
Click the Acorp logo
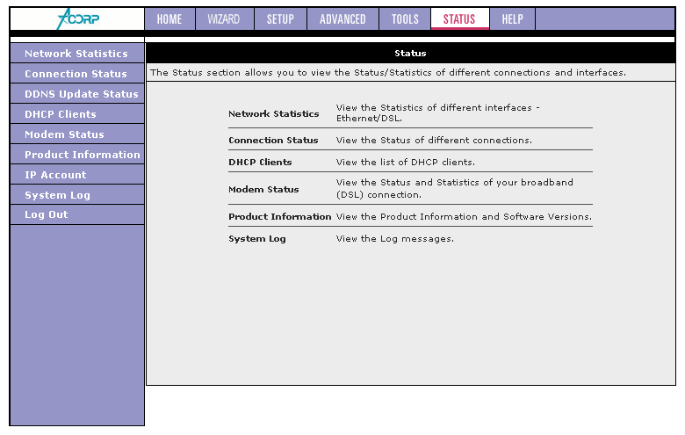click(x=78, y=18)
